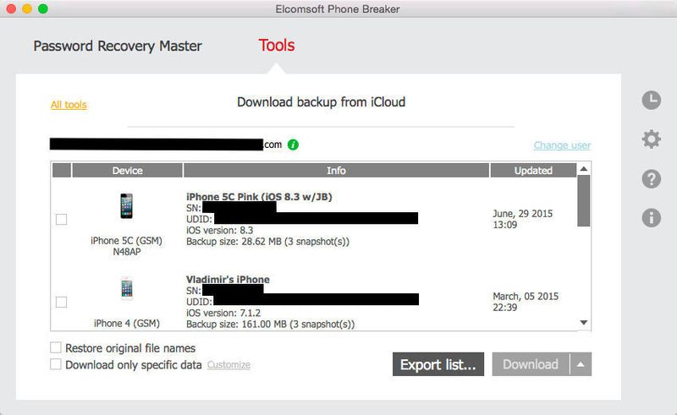Image resolution: width=677 pixels, height=415 pixels.
Task: Click the Info column header
Action: coord(336,171)
